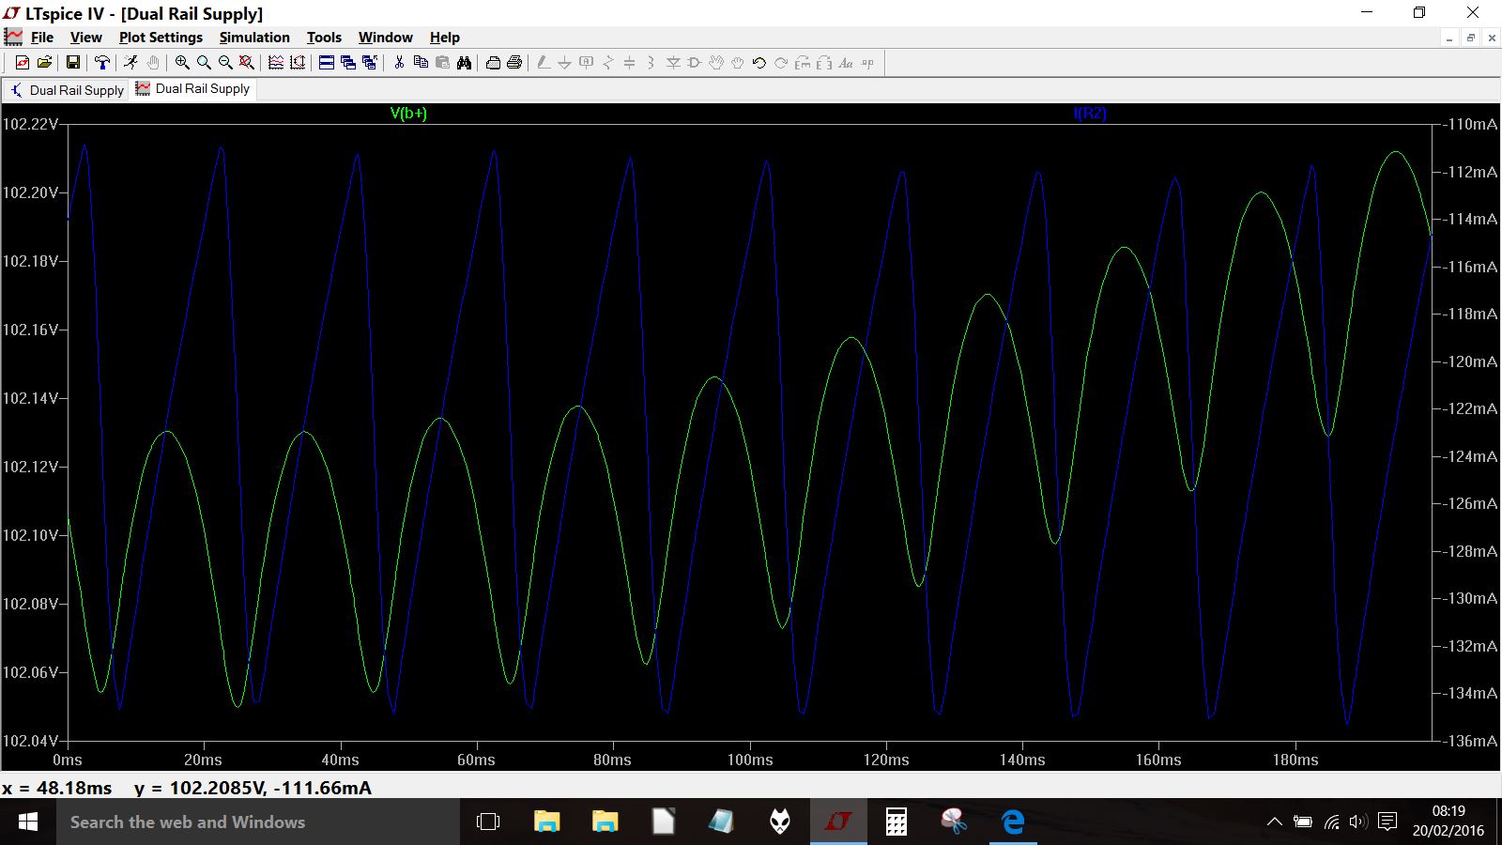1502x845 pixels.
Task: Open the Calculator taskbar icon
Action: coord(897,822)
